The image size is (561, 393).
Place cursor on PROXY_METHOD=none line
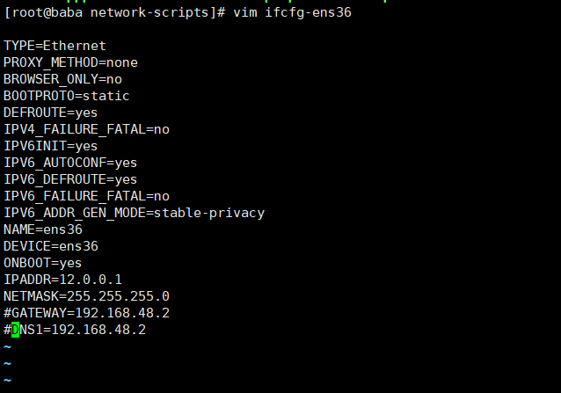pyautogui.click(x=70, y=62)
